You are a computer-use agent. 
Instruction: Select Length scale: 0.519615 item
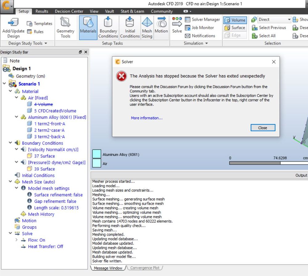(56, 208)
